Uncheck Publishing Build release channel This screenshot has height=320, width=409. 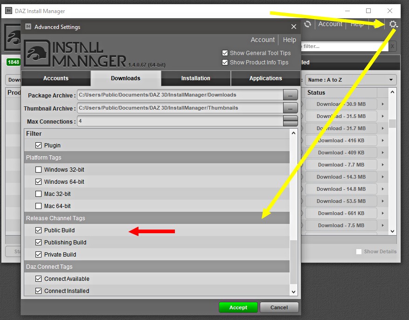38,242
